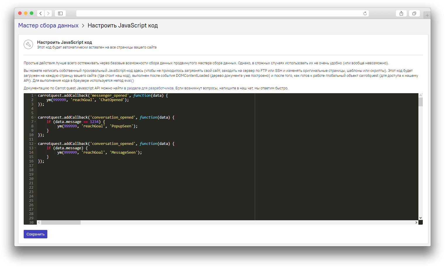Open the eval() documentation link
Screen dimensions: 445x267
(x=130, y=80)
